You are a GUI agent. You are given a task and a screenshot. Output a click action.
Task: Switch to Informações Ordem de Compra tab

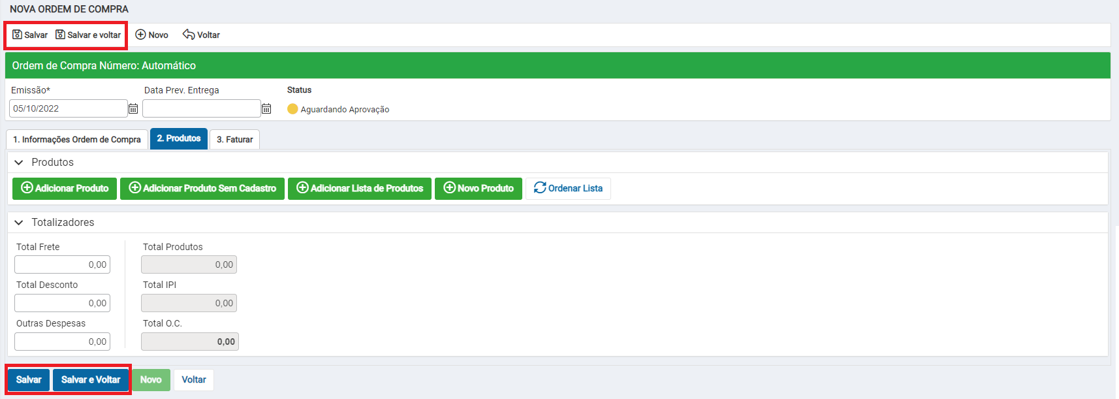tap(77, 139)
